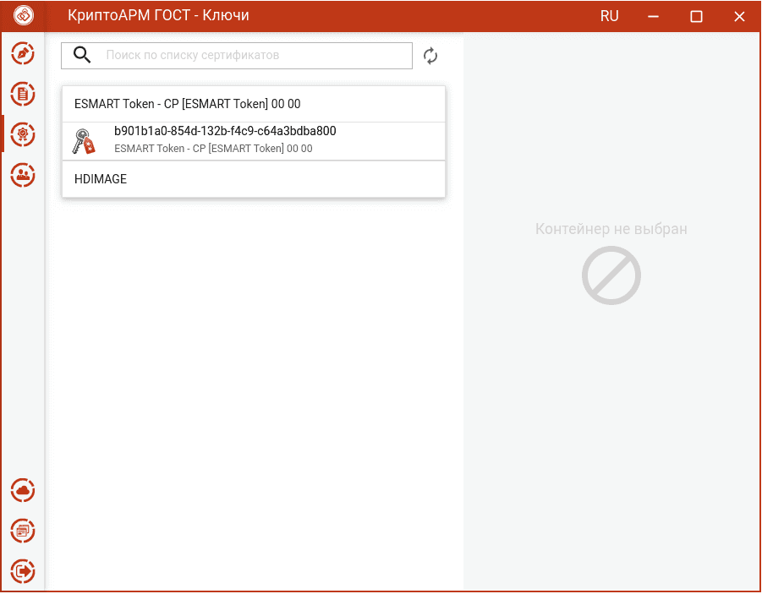Click the CryptoARM logo icon

(24, 15)
